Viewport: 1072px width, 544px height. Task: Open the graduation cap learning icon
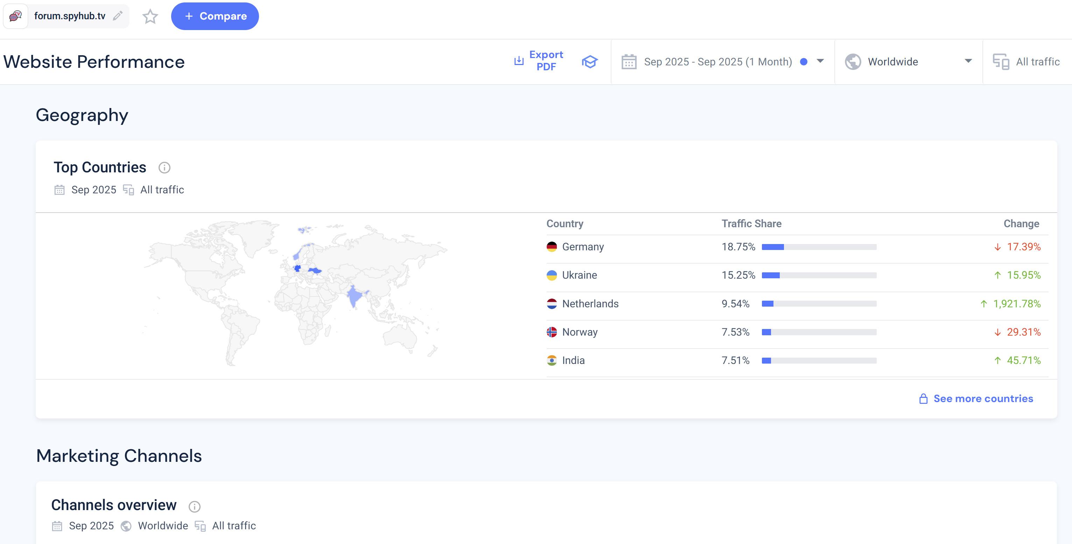click(x=589, y=62)
